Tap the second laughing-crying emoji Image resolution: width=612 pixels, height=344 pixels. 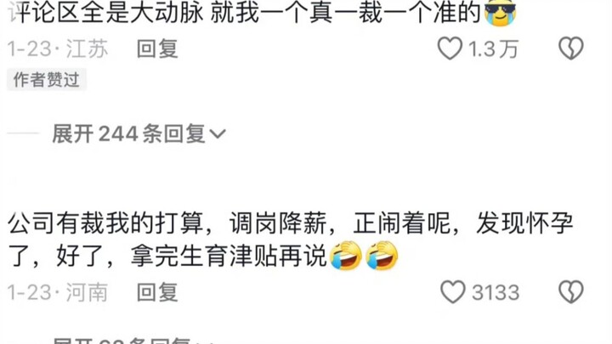tap(382, 256)
